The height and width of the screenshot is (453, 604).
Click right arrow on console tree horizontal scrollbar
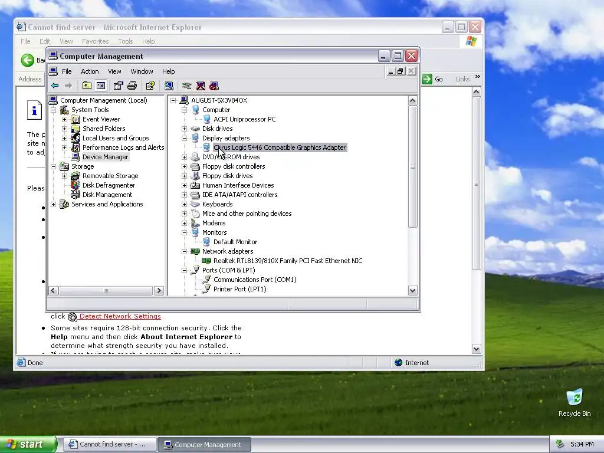159,290
